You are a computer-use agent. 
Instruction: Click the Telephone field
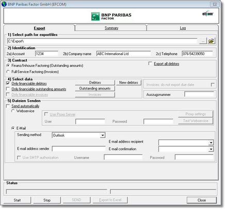point(197,54)
